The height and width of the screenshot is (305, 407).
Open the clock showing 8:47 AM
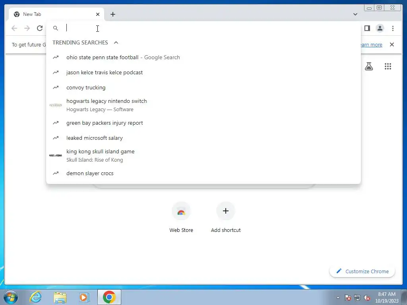coord(387,297)
